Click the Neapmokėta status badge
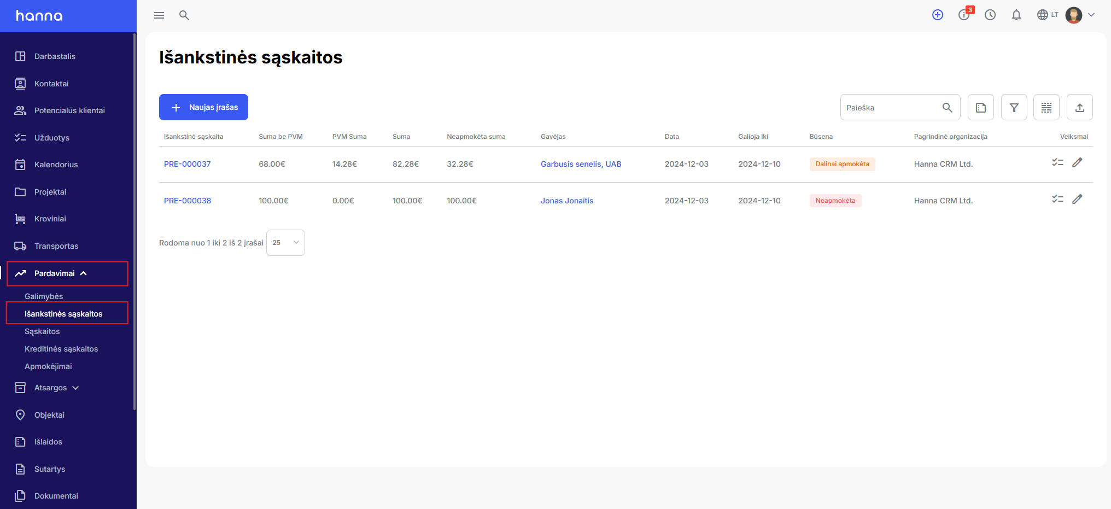Screen dimensions: 1111x509 pyautogui.click(x=835, y=201)
